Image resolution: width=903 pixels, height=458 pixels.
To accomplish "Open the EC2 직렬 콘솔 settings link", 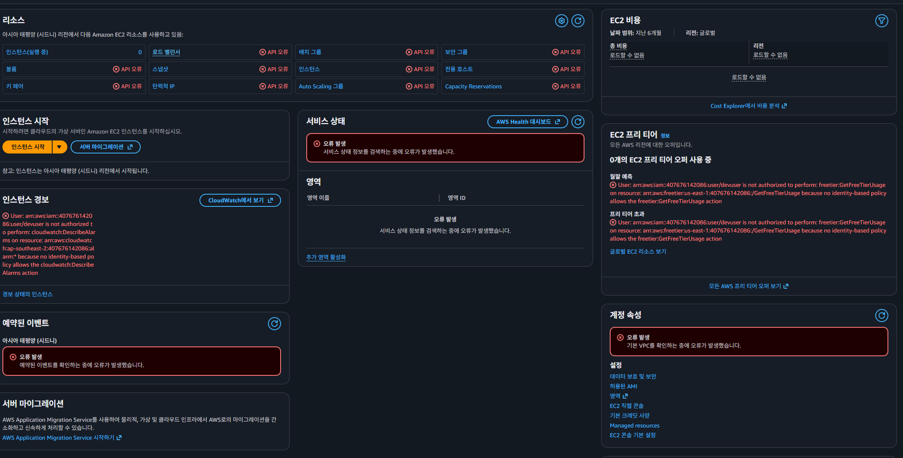I will click(x=626, y=406).
